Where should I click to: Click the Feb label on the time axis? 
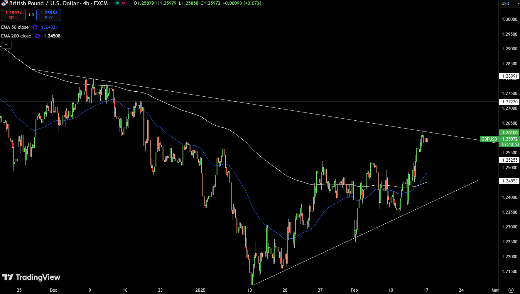(354, 290)
